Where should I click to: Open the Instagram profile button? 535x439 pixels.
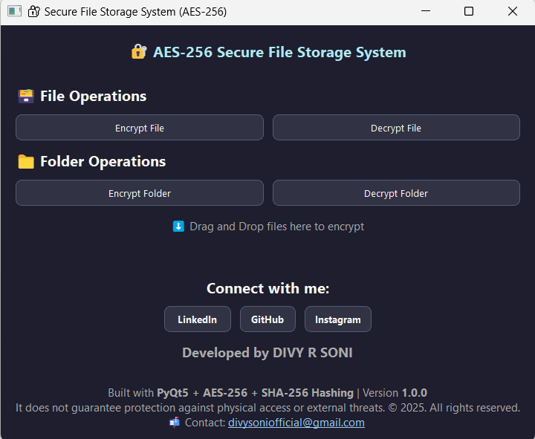coord(338,319)
